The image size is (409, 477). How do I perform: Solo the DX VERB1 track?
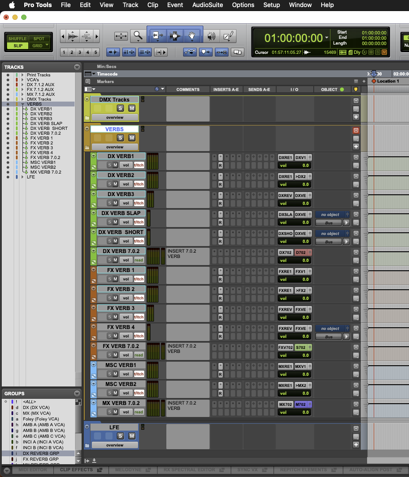109,165
